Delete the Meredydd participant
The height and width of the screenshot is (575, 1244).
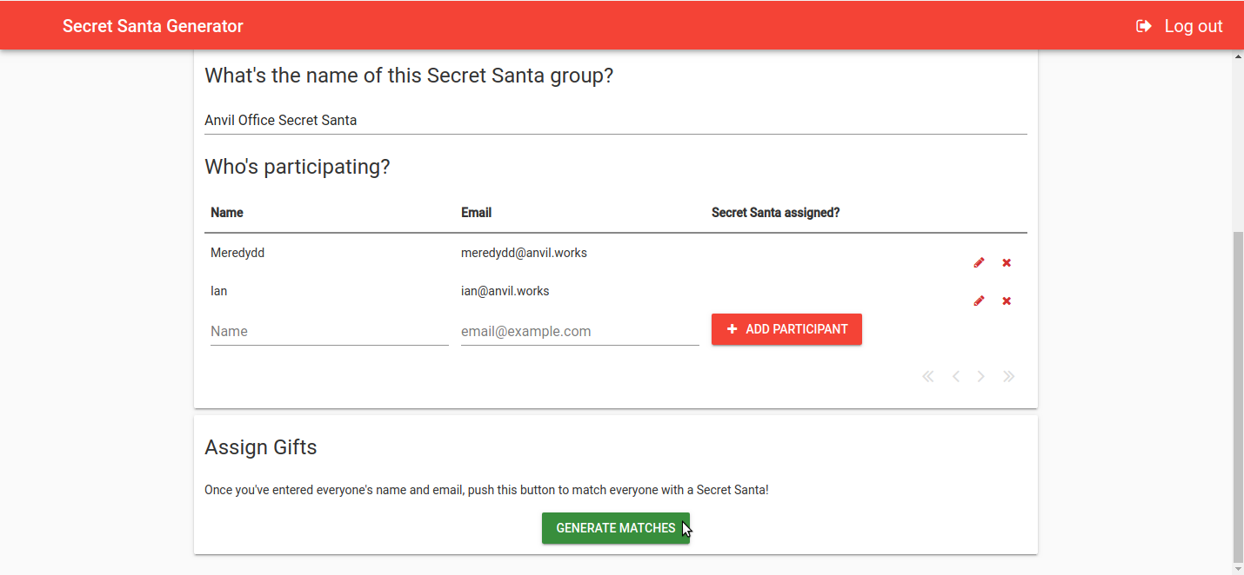1007,262
